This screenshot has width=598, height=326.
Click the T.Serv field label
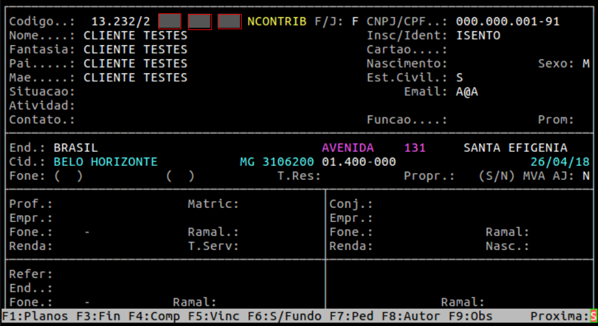click(214, 246)
